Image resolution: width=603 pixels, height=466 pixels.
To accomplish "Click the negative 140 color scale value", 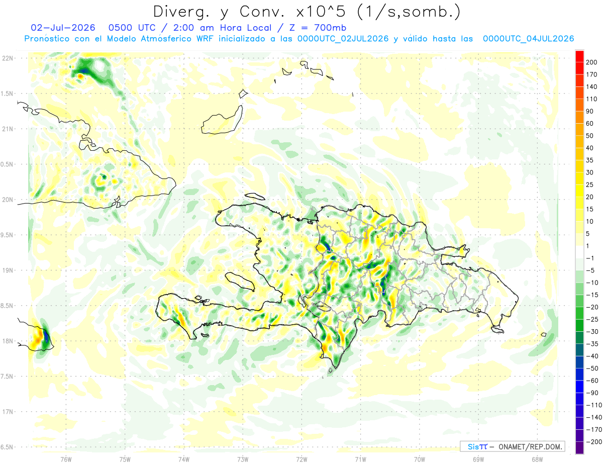I will 594,417.
